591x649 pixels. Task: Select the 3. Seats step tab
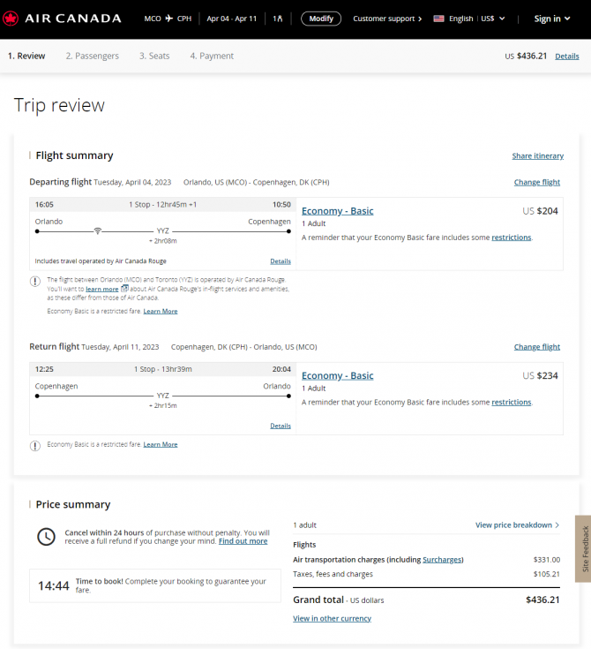click(154, 56)
